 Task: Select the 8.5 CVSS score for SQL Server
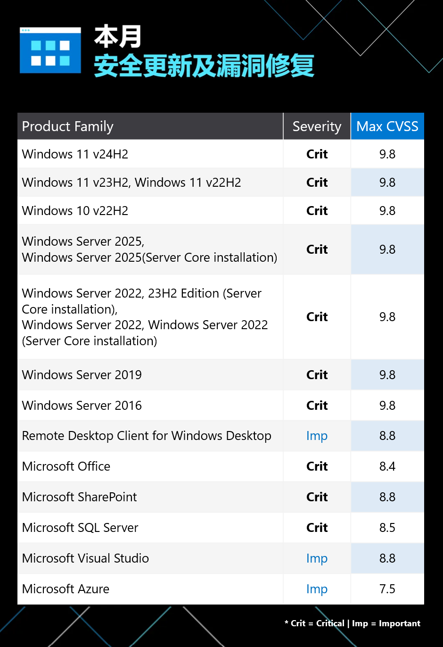[x=387, y=528]
